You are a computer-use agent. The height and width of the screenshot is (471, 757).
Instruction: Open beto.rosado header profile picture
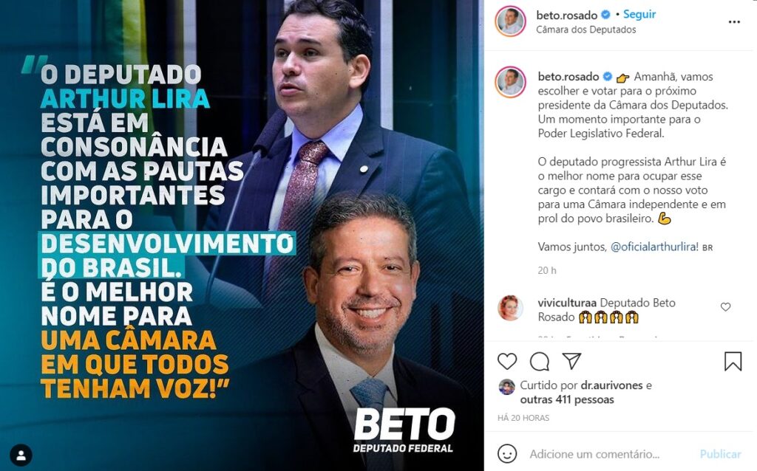pos(510,21)
